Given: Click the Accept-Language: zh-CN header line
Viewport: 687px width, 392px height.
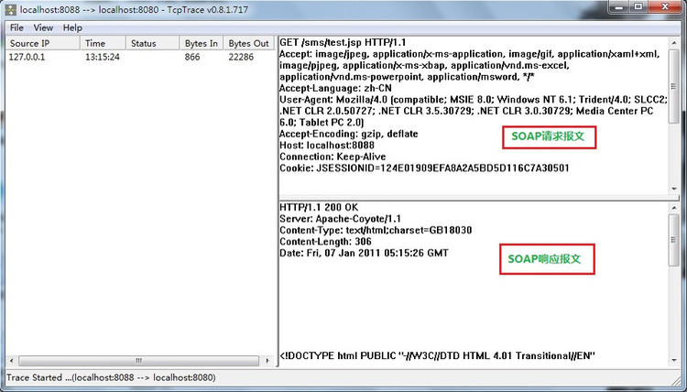Looking at the screenshot, I should click(x=335, y=88).
